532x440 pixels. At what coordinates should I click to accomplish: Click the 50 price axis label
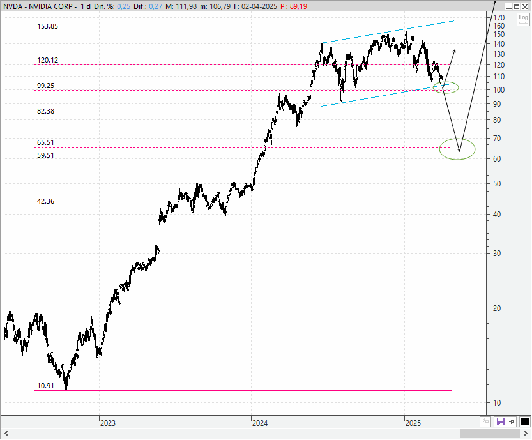497,184
